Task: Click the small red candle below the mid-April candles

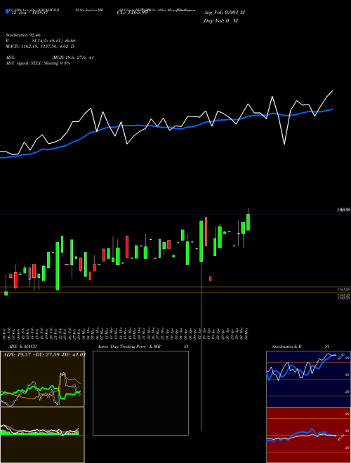Action: 211,279
